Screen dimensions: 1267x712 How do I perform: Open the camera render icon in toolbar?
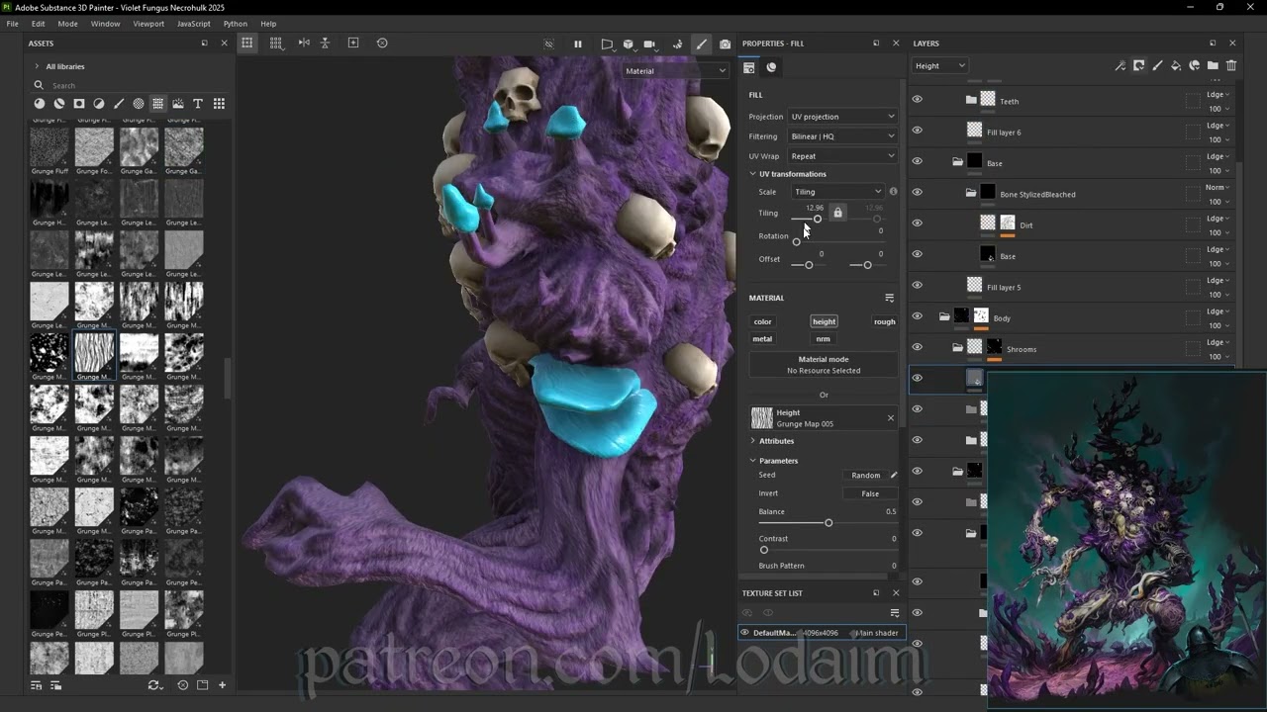tap(726, 44)
